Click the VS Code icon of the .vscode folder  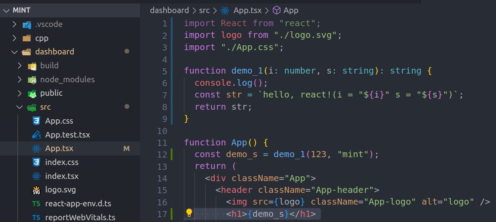tap(27, 25)
